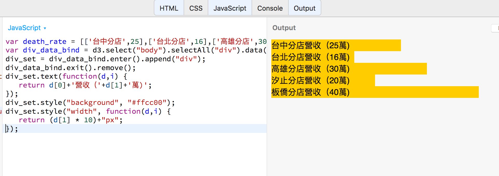The width and height of the screenshot is (499, 176).
Task: Click the 台中分店營收 (25萬) bar
Action: (x=336, y=45)
